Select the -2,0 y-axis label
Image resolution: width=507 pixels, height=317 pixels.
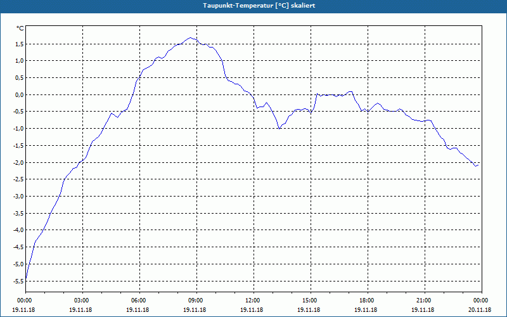18,162
